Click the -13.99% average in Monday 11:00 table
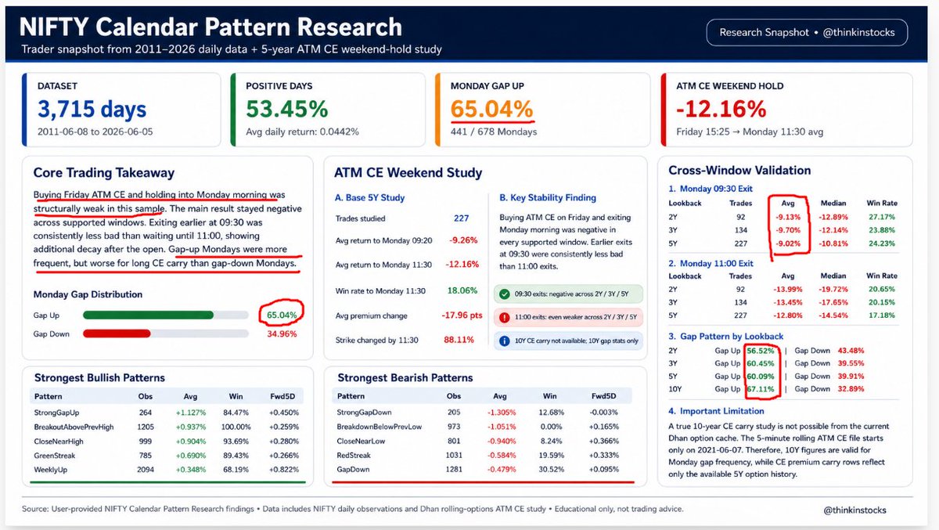The width and height of the screenshot is (939, 530). [787, 290]
